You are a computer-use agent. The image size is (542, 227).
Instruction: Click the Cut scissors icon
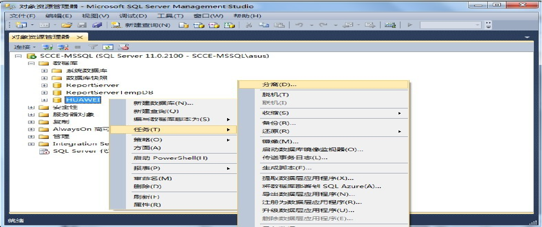pos(249,25)
